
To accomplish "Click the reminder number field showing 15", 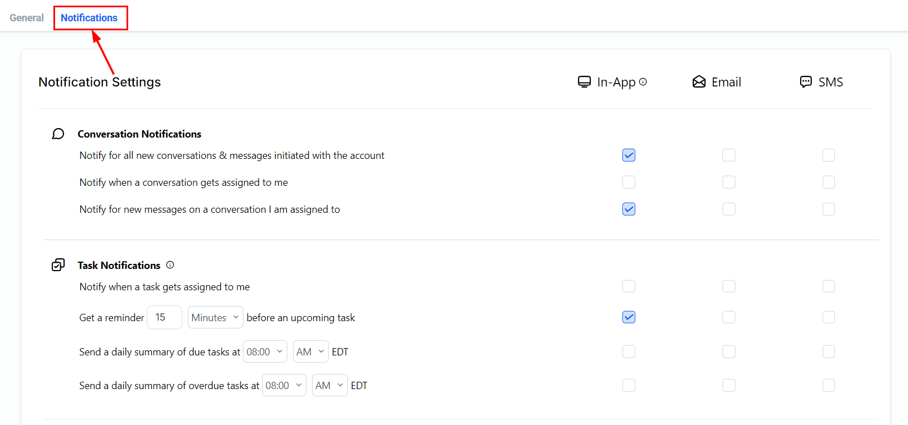I will pos(164,318).
